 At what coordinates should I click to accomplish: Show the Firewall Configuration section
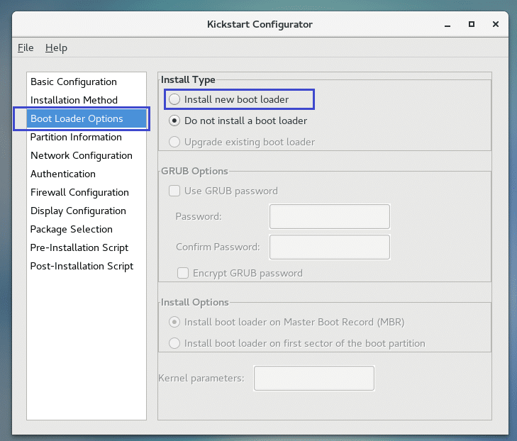[x=79, y=192]
